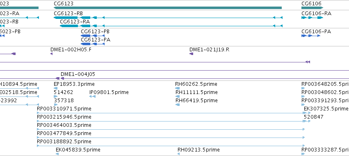This screenshot has width=349, height=156.
Task: Select the CG6123-RA transcript label
Action: pos(75,22)
